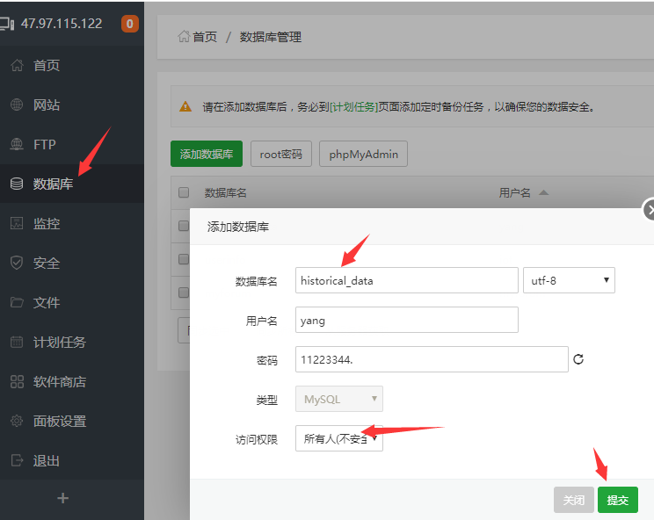Close the 添加数据库 dialog with the X
654x520 pixels.
tap(649, 210)
